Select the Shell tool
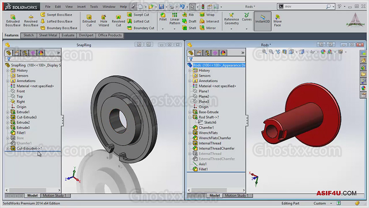369x208 pixels. click(189, 28)
